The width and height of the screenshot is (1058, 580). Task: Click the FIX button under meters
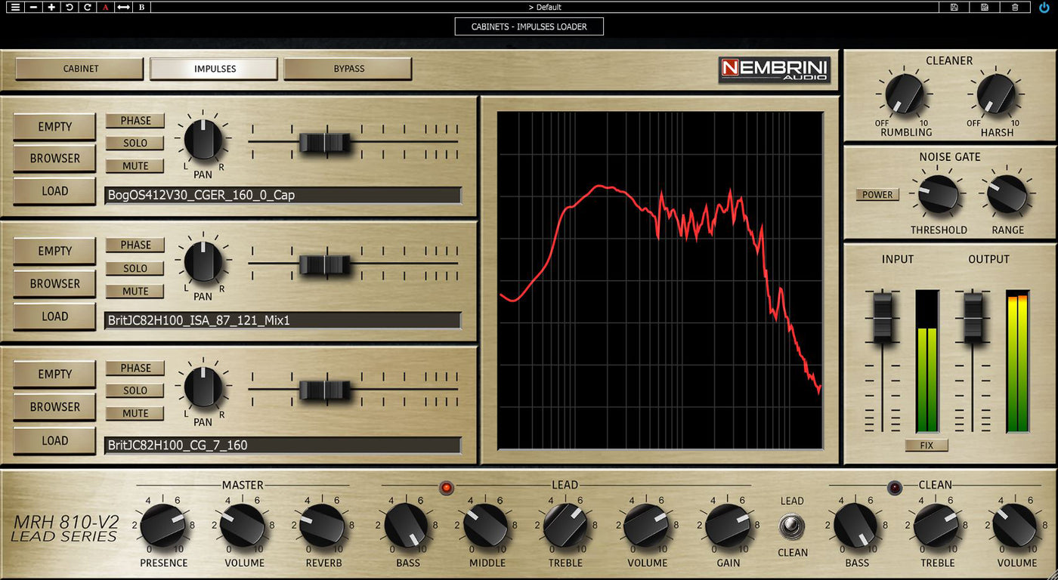coord(927,446)
